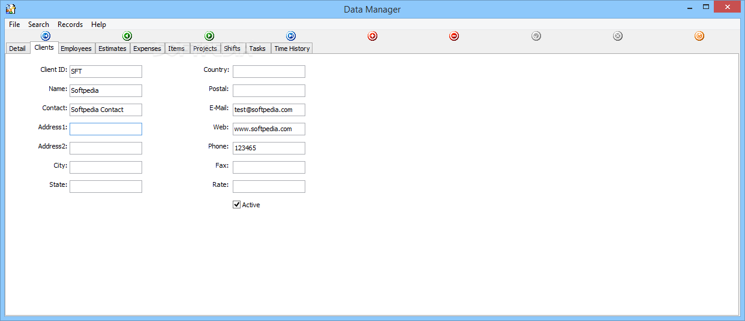Uncheck the Active checkbox
Viewport: 745px width, 321px height.
point(236,205)
